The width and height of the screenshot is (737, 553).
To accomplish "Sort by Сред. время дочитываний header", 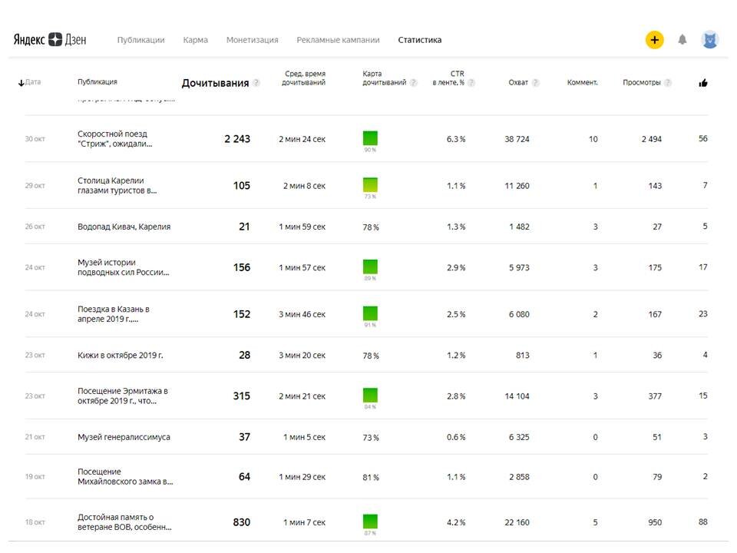I will [x=304, y=78].
